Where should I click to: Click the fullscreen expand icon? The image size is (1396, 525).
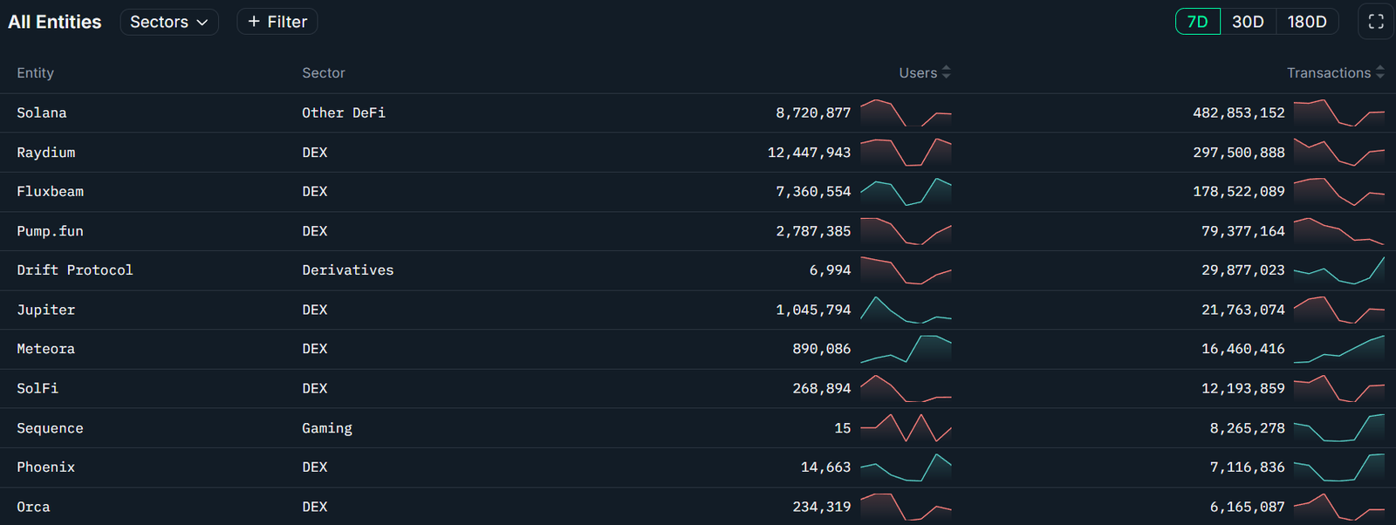[1376, 22]
